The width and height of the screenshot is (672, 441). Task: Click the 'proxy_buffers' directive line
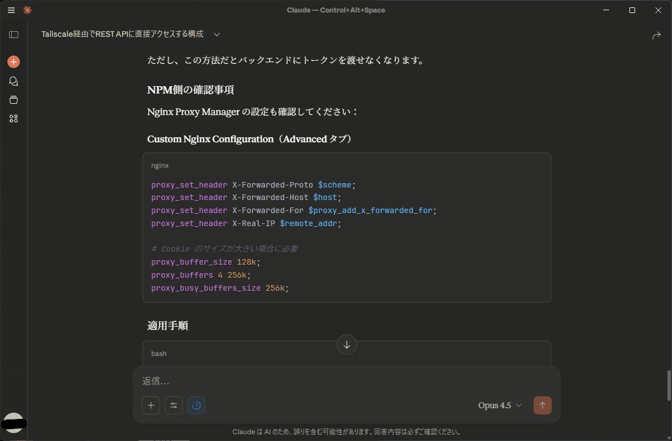201,275
